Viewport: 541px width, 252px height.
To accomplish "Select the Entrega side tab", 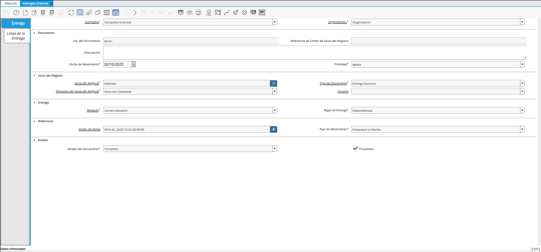I will coord(16,23).
